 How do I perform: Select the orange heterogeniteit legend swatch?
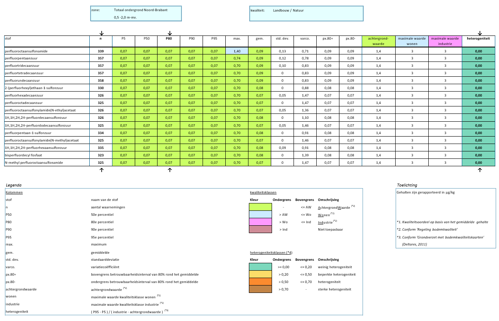tap(261, 282)
